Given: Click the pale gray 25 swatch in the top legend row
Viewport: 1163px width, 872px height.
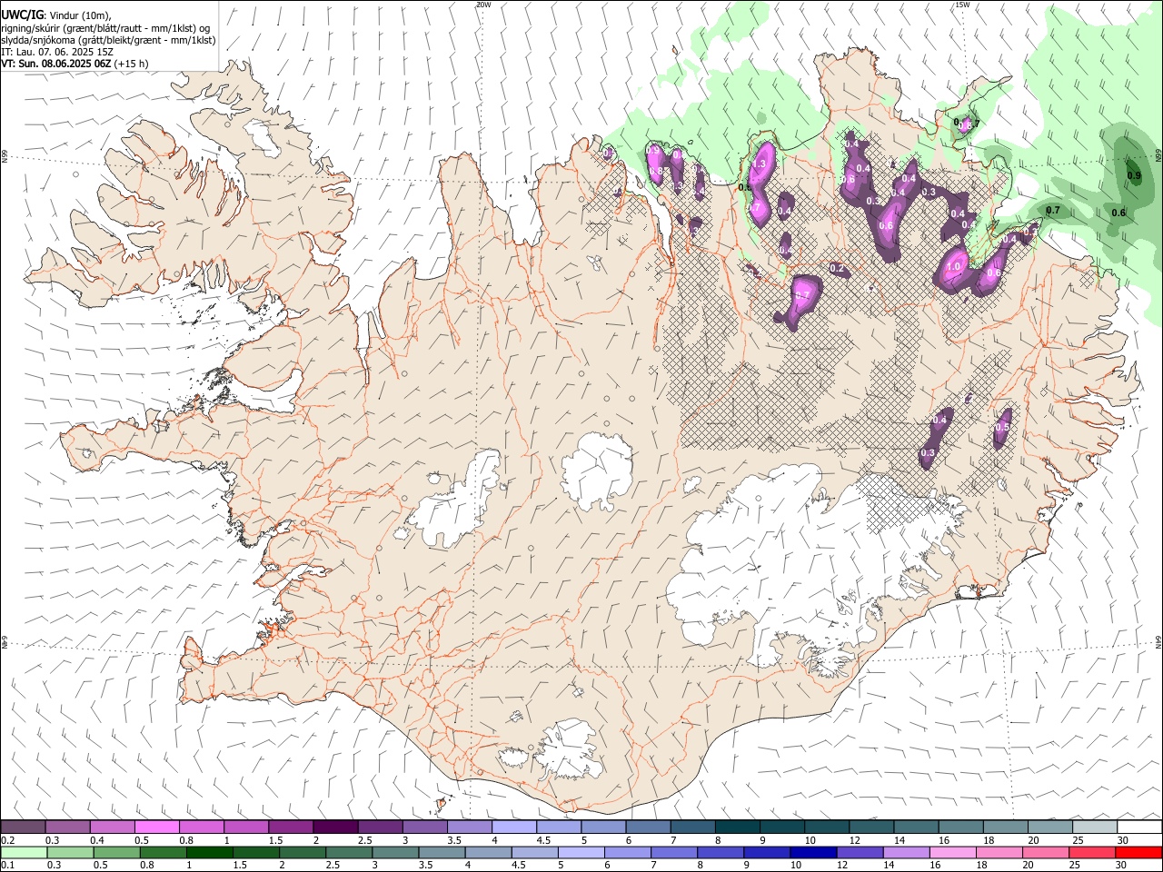Looking at the screenshot, I should [1095, 827].
